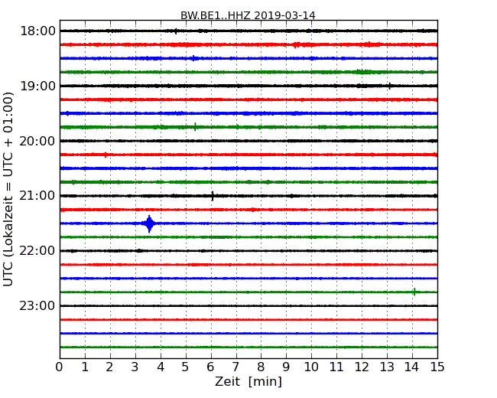Viewport: 497px width, 398px height.
Task: Click x-axis tick label 11
Action: [x=336, y=367]
